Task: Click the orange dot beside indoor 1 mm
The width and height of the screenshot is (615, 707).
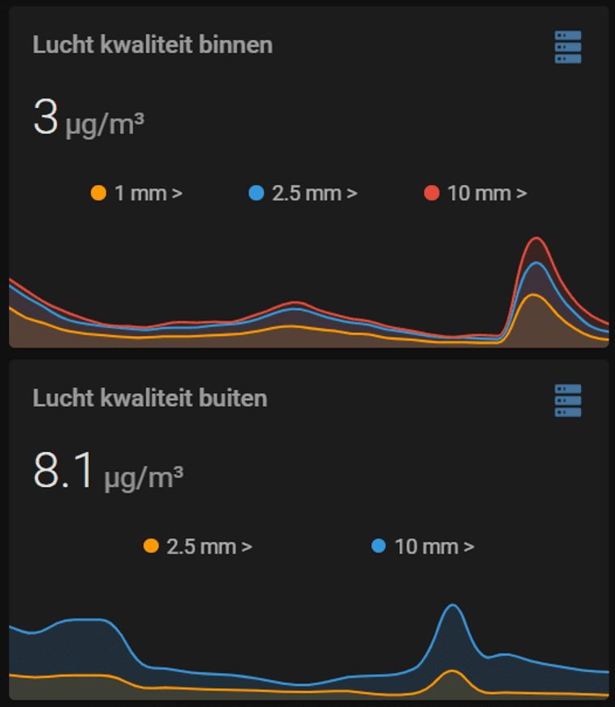Action: coord(98,193)
